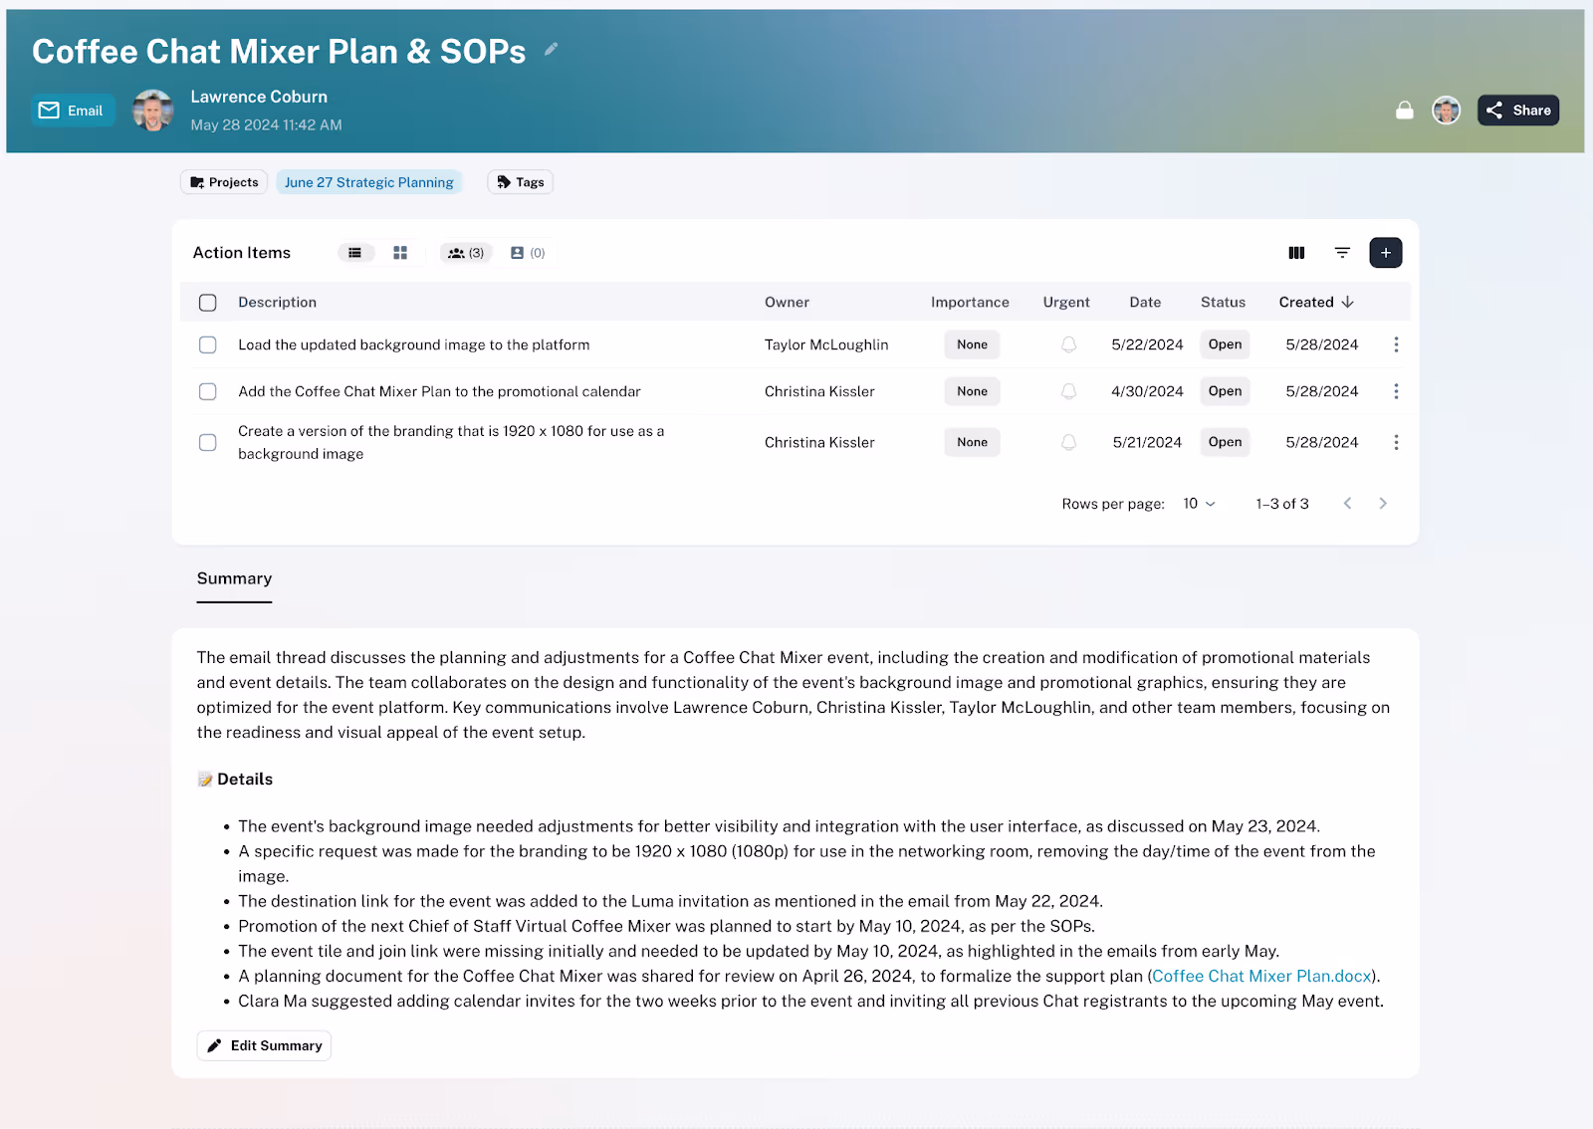
Task: Check the 'Load the updated background image' row
Action: (x=208, y=344)
